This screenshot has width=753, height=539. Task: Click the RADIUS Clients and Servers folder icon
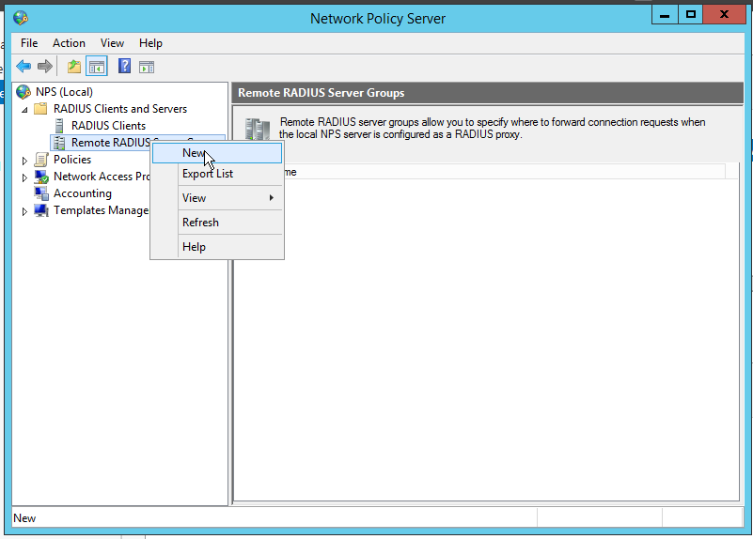pos(40,108)
